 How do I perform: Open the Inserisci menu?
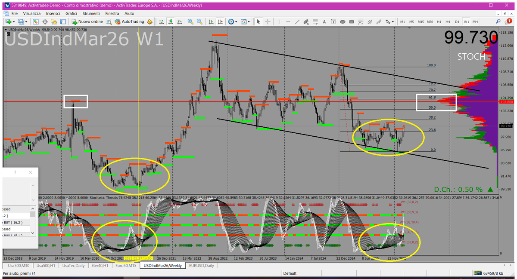(53, 13)
